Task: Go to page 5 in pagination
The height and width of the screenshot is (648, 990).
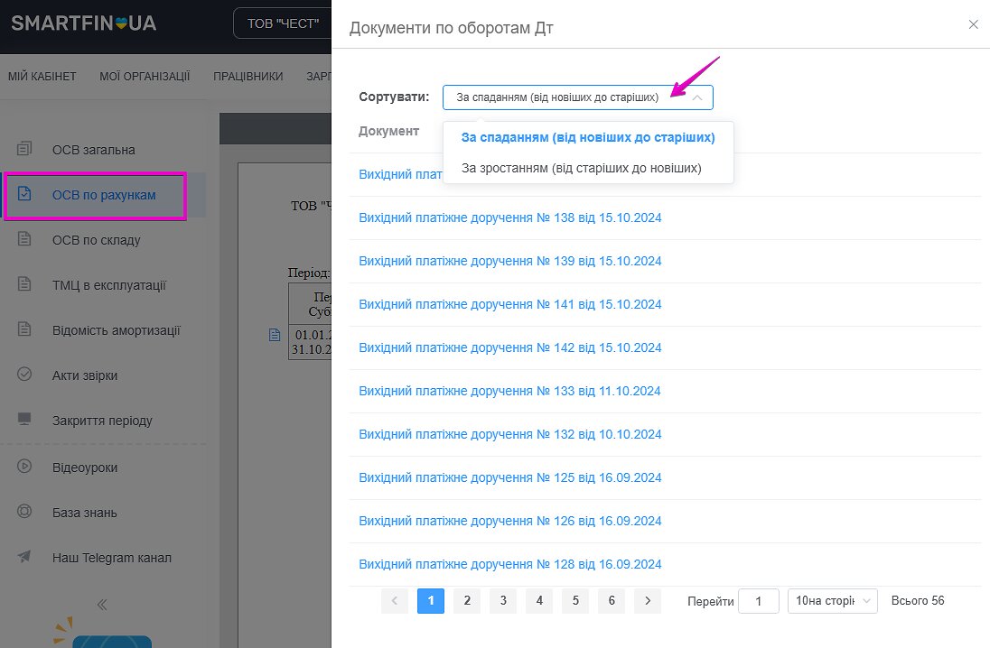Action: pos(575,601)
